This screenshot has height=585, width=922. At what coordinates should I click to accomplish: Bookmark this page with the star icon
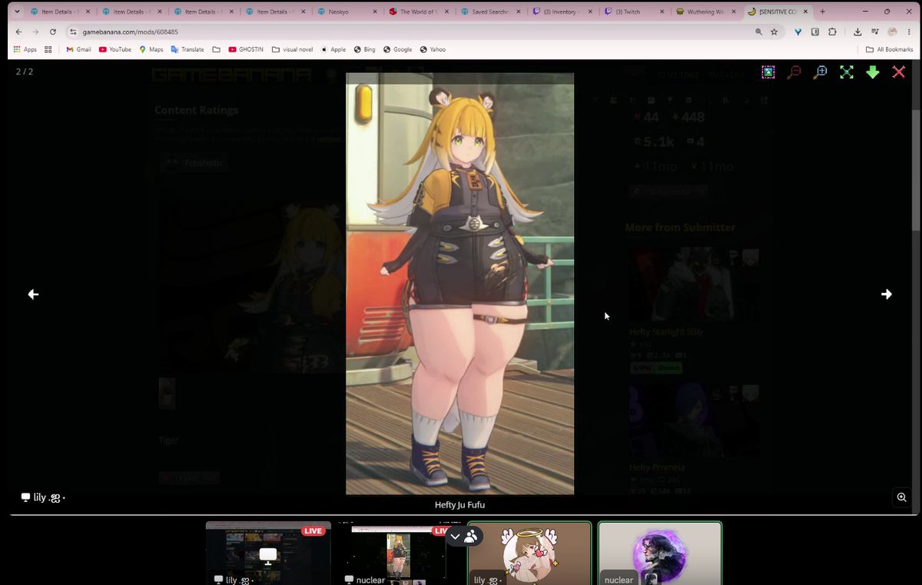point(774,32)
